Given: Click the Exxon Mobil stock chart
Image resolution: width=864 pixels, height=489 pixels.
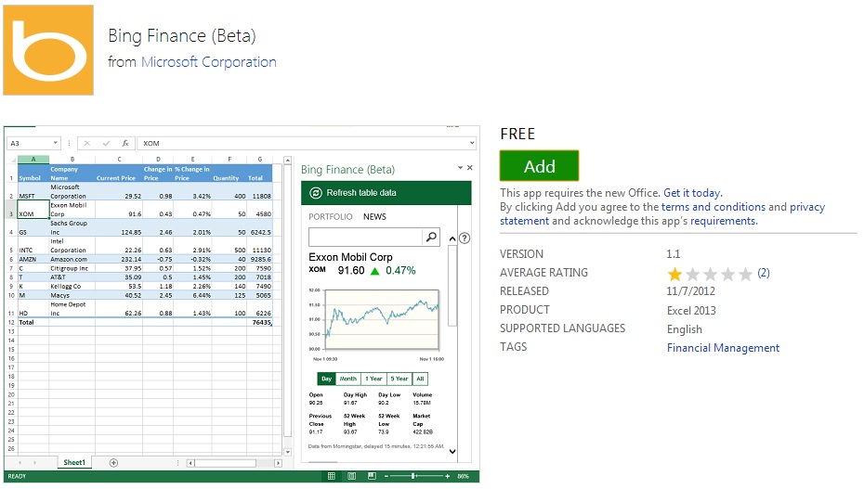Looking at the screenshot, I should tap(382, 319).
